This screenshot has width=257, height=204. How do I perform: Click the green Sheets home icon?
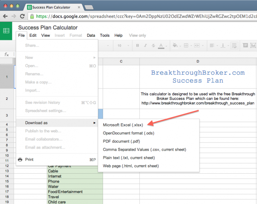click(x=6, y=31)
